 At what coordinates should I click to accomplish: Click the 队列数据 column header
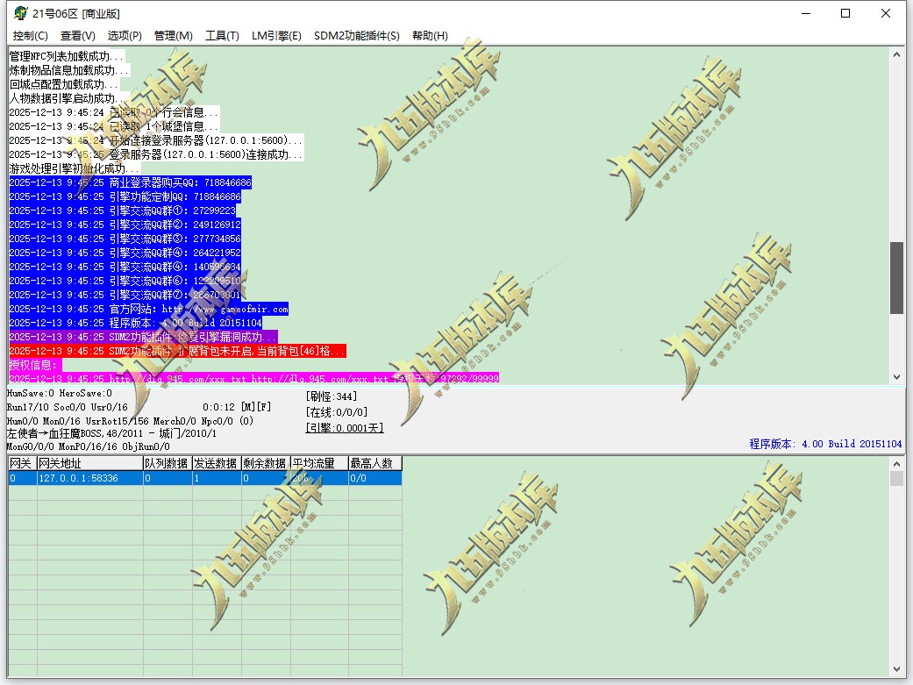(x=168, y=464)
